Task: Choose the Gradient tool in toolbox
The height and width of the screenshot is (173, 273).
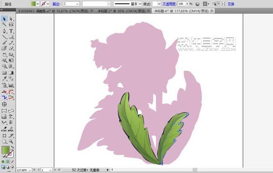Action: pos(11,72)
